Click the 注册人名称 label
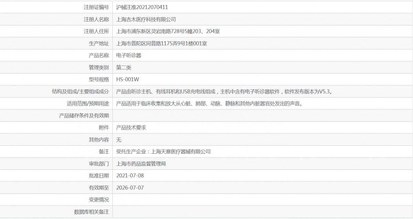 [96, 19]
